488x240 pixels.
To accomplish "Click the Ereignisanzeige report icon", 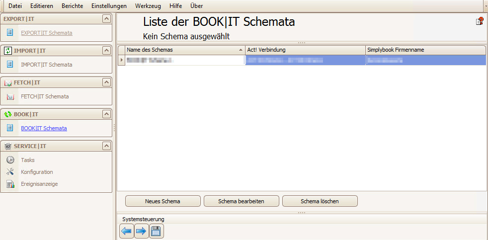I will [x=10, y=184].
